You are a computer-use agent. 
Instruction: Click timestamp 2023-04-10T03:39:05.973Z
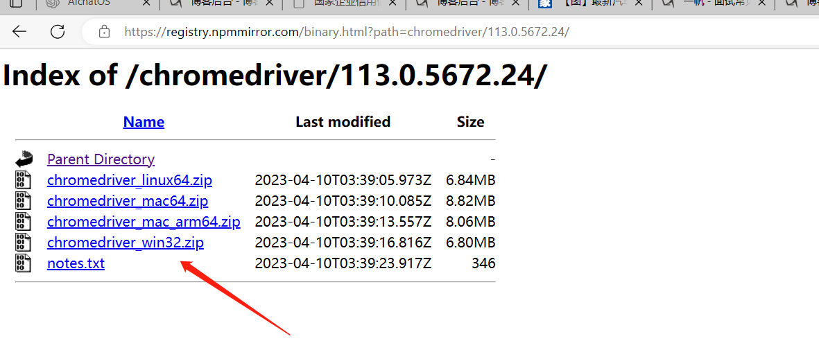(x=343, y=180)
